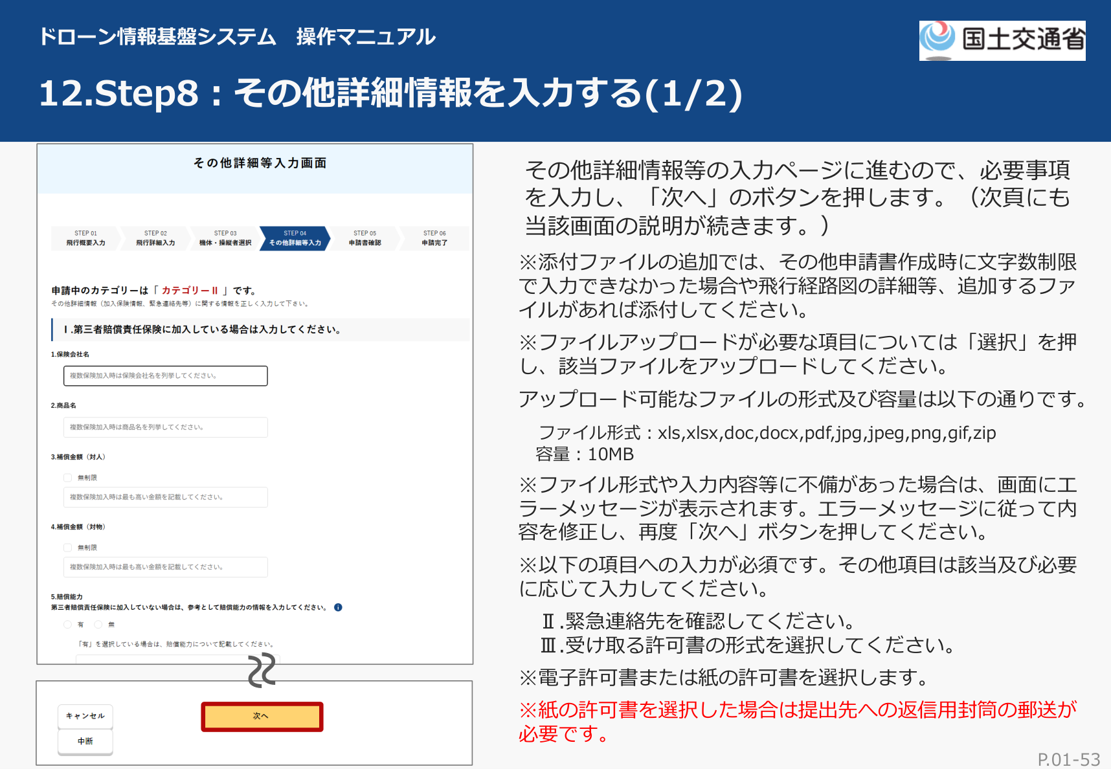The width and height of the screenshot is (1111, 769).
Task: Click the キャンセル button
Action: pos(85,716)
